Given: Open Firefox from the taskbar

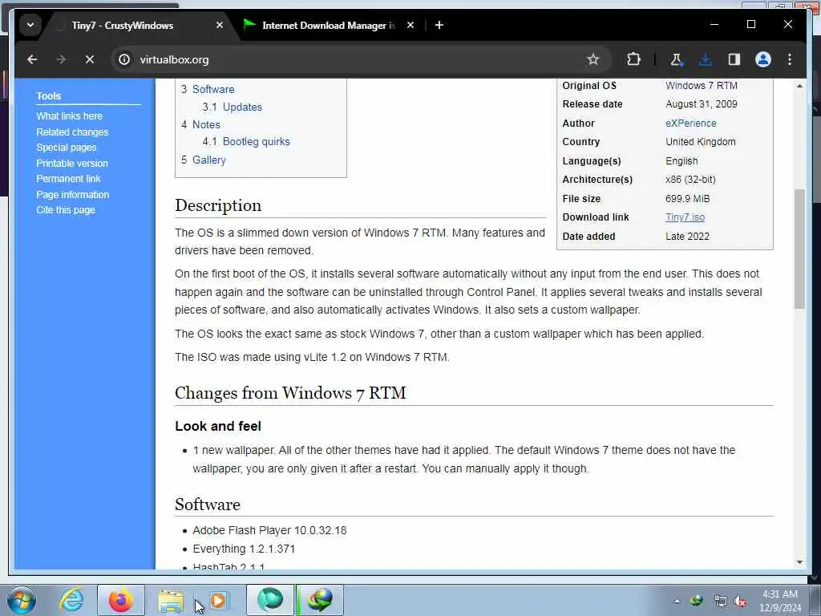Looking at the screenshot, I should [x=120, y=600].
